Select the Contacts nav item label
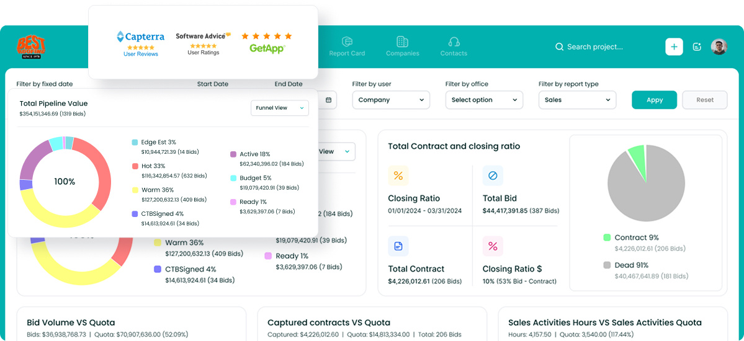 click(454, 53)
